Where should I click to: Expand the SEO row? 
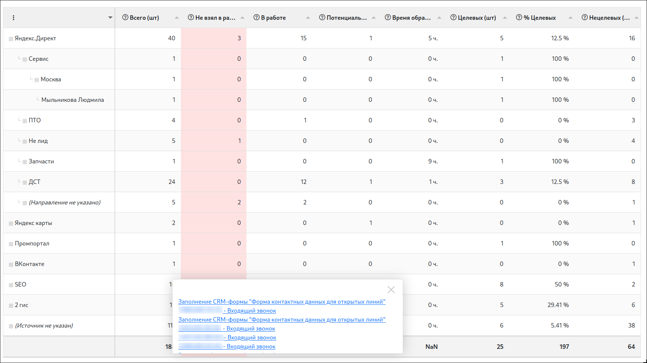point(11,285)
